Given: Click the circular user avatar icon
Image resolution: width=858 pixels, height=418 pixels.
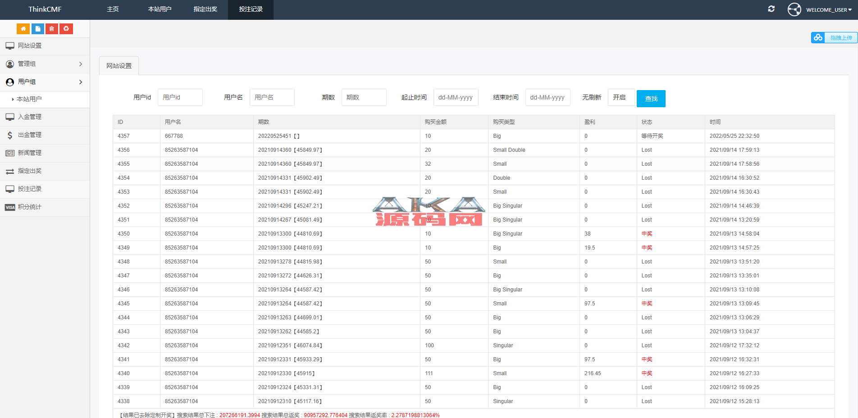Looking at the screenshot, I should 794,9.
